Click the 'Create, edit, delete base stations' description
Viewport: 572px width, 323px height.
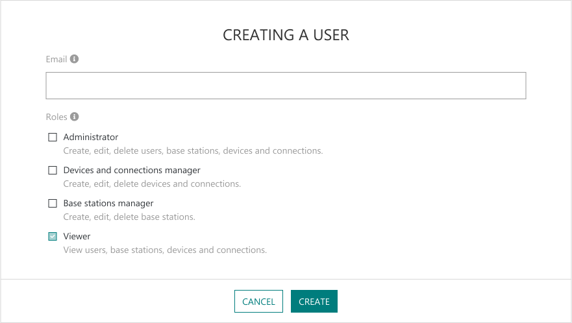pyautogui.click(x=129, y=217)
